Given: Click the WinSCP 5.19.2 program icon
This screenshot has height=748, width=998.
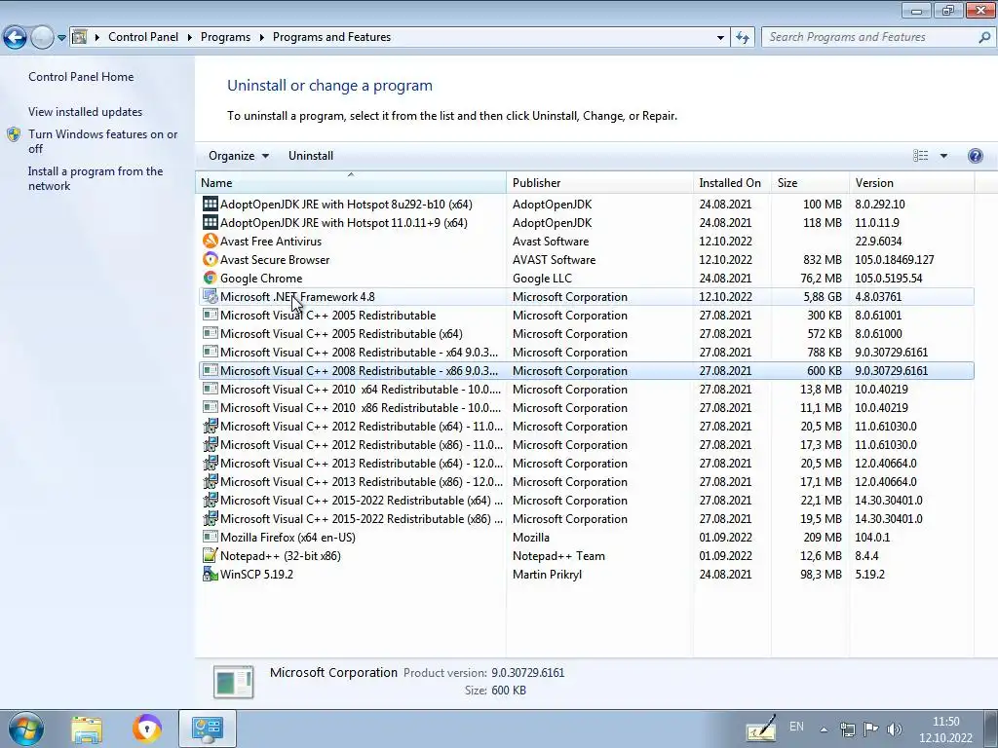Looking at the screenshot, I should point(211,575).
